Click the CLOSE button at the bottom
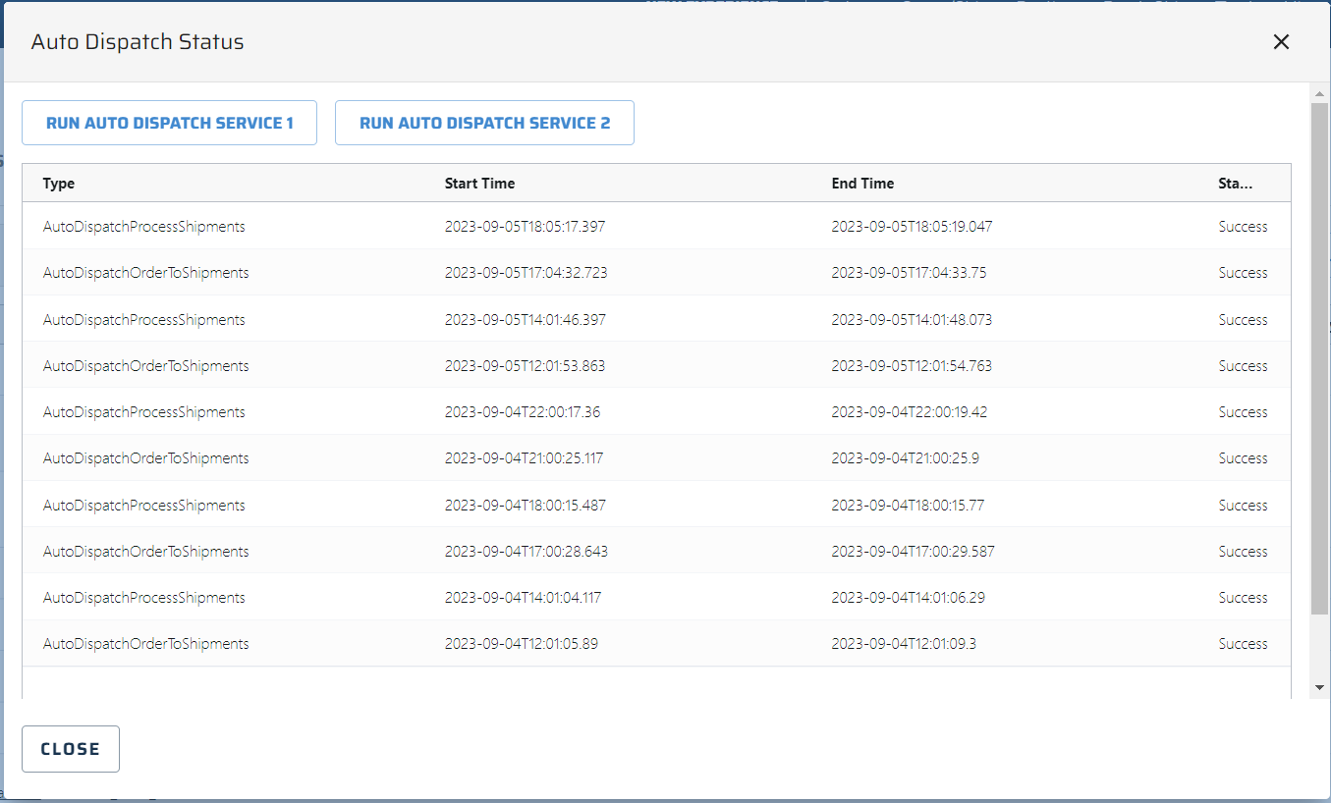This screenshot has height=803, width=1331. [x=71, y=749]
